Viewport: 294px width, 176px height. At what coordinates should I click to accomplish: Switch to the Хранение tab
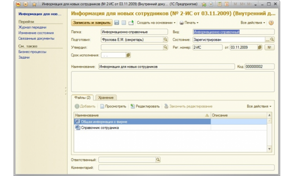click(106, 97)
